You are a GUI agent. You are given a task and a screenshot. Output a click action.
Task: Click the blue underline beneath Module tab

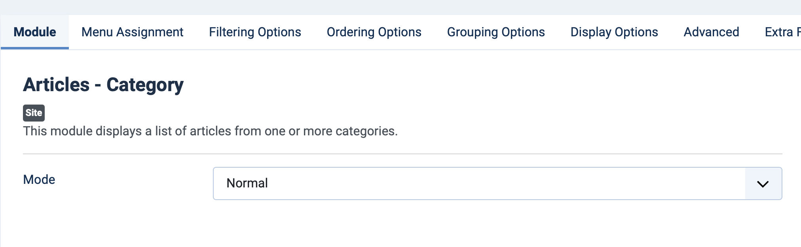(35, 48)
